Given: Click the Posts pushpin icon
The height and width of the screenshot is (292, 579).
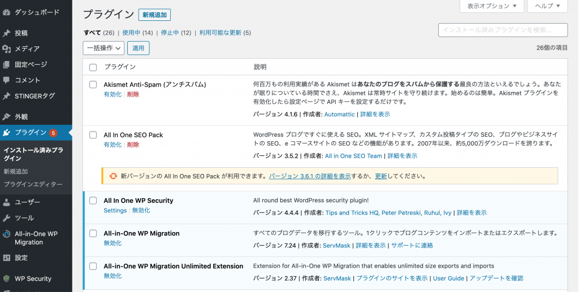Looking at the screenshot, I should tap(6, 33).
